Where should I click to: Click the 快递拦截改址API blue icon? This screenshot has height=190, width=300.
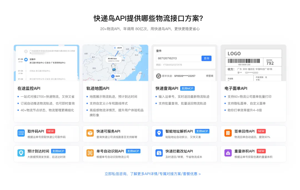(159, 153)
